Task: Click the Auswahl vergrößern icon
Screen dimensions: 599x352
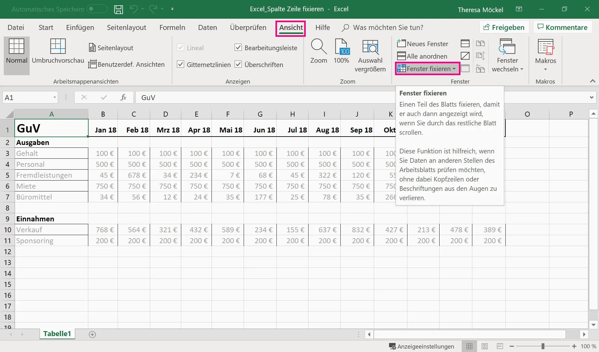Action: (x=370, y=47)
